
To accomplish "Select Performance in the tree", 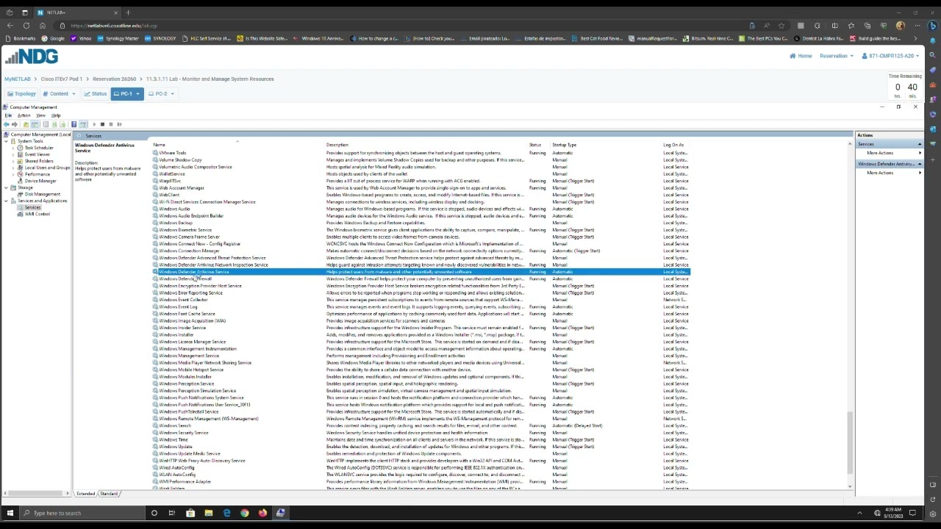I will point(37,174).
